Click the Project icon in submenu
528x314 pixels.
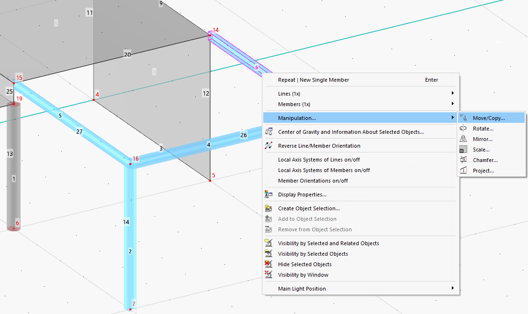pos(464,170)
